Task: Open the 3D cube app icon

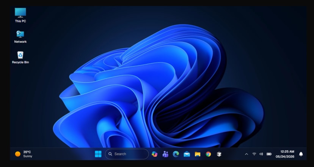Action: (x=219, y=154)
